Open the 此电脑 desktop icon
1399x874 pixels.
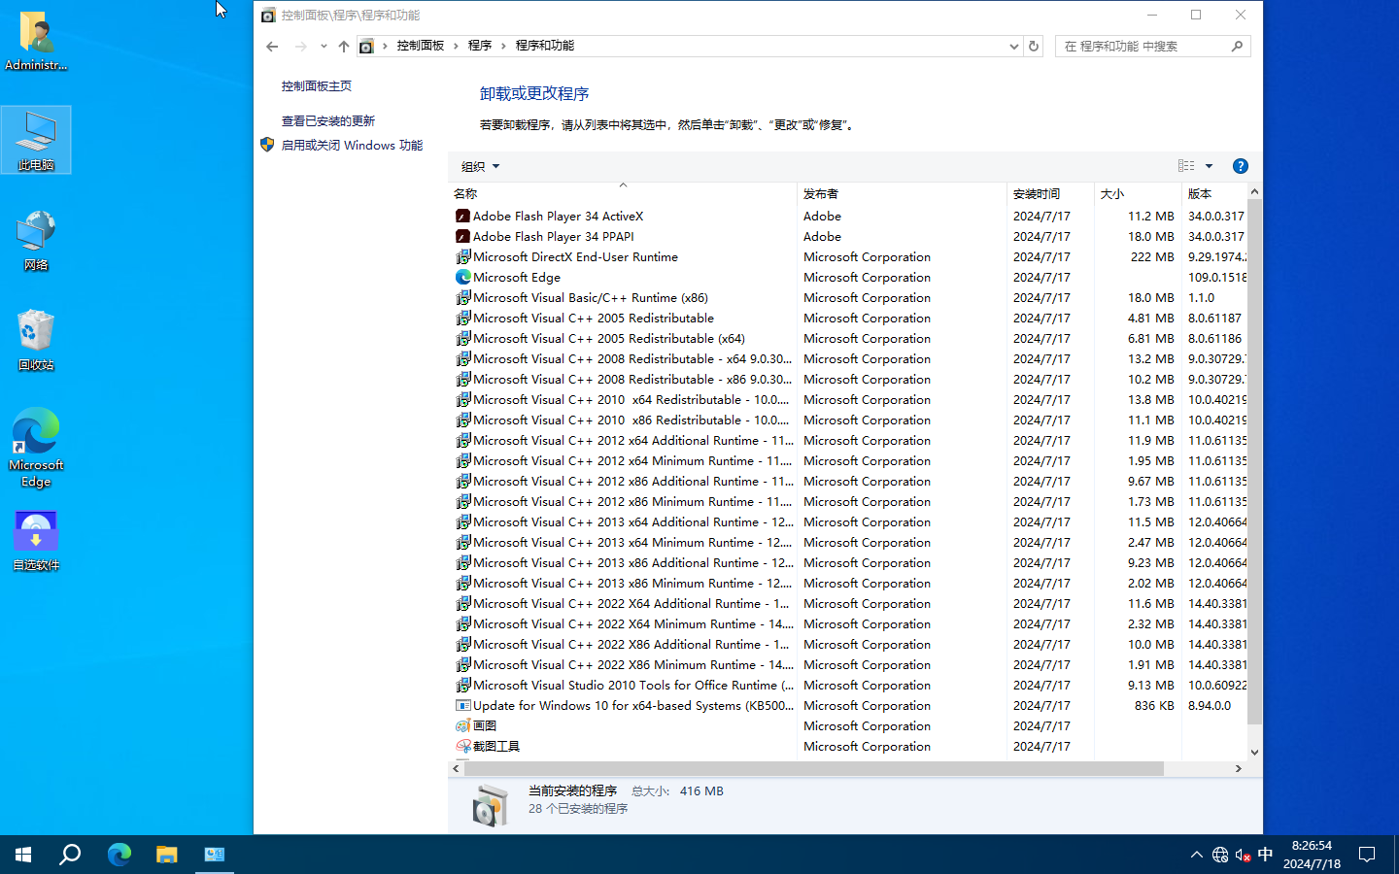[36, 141]
